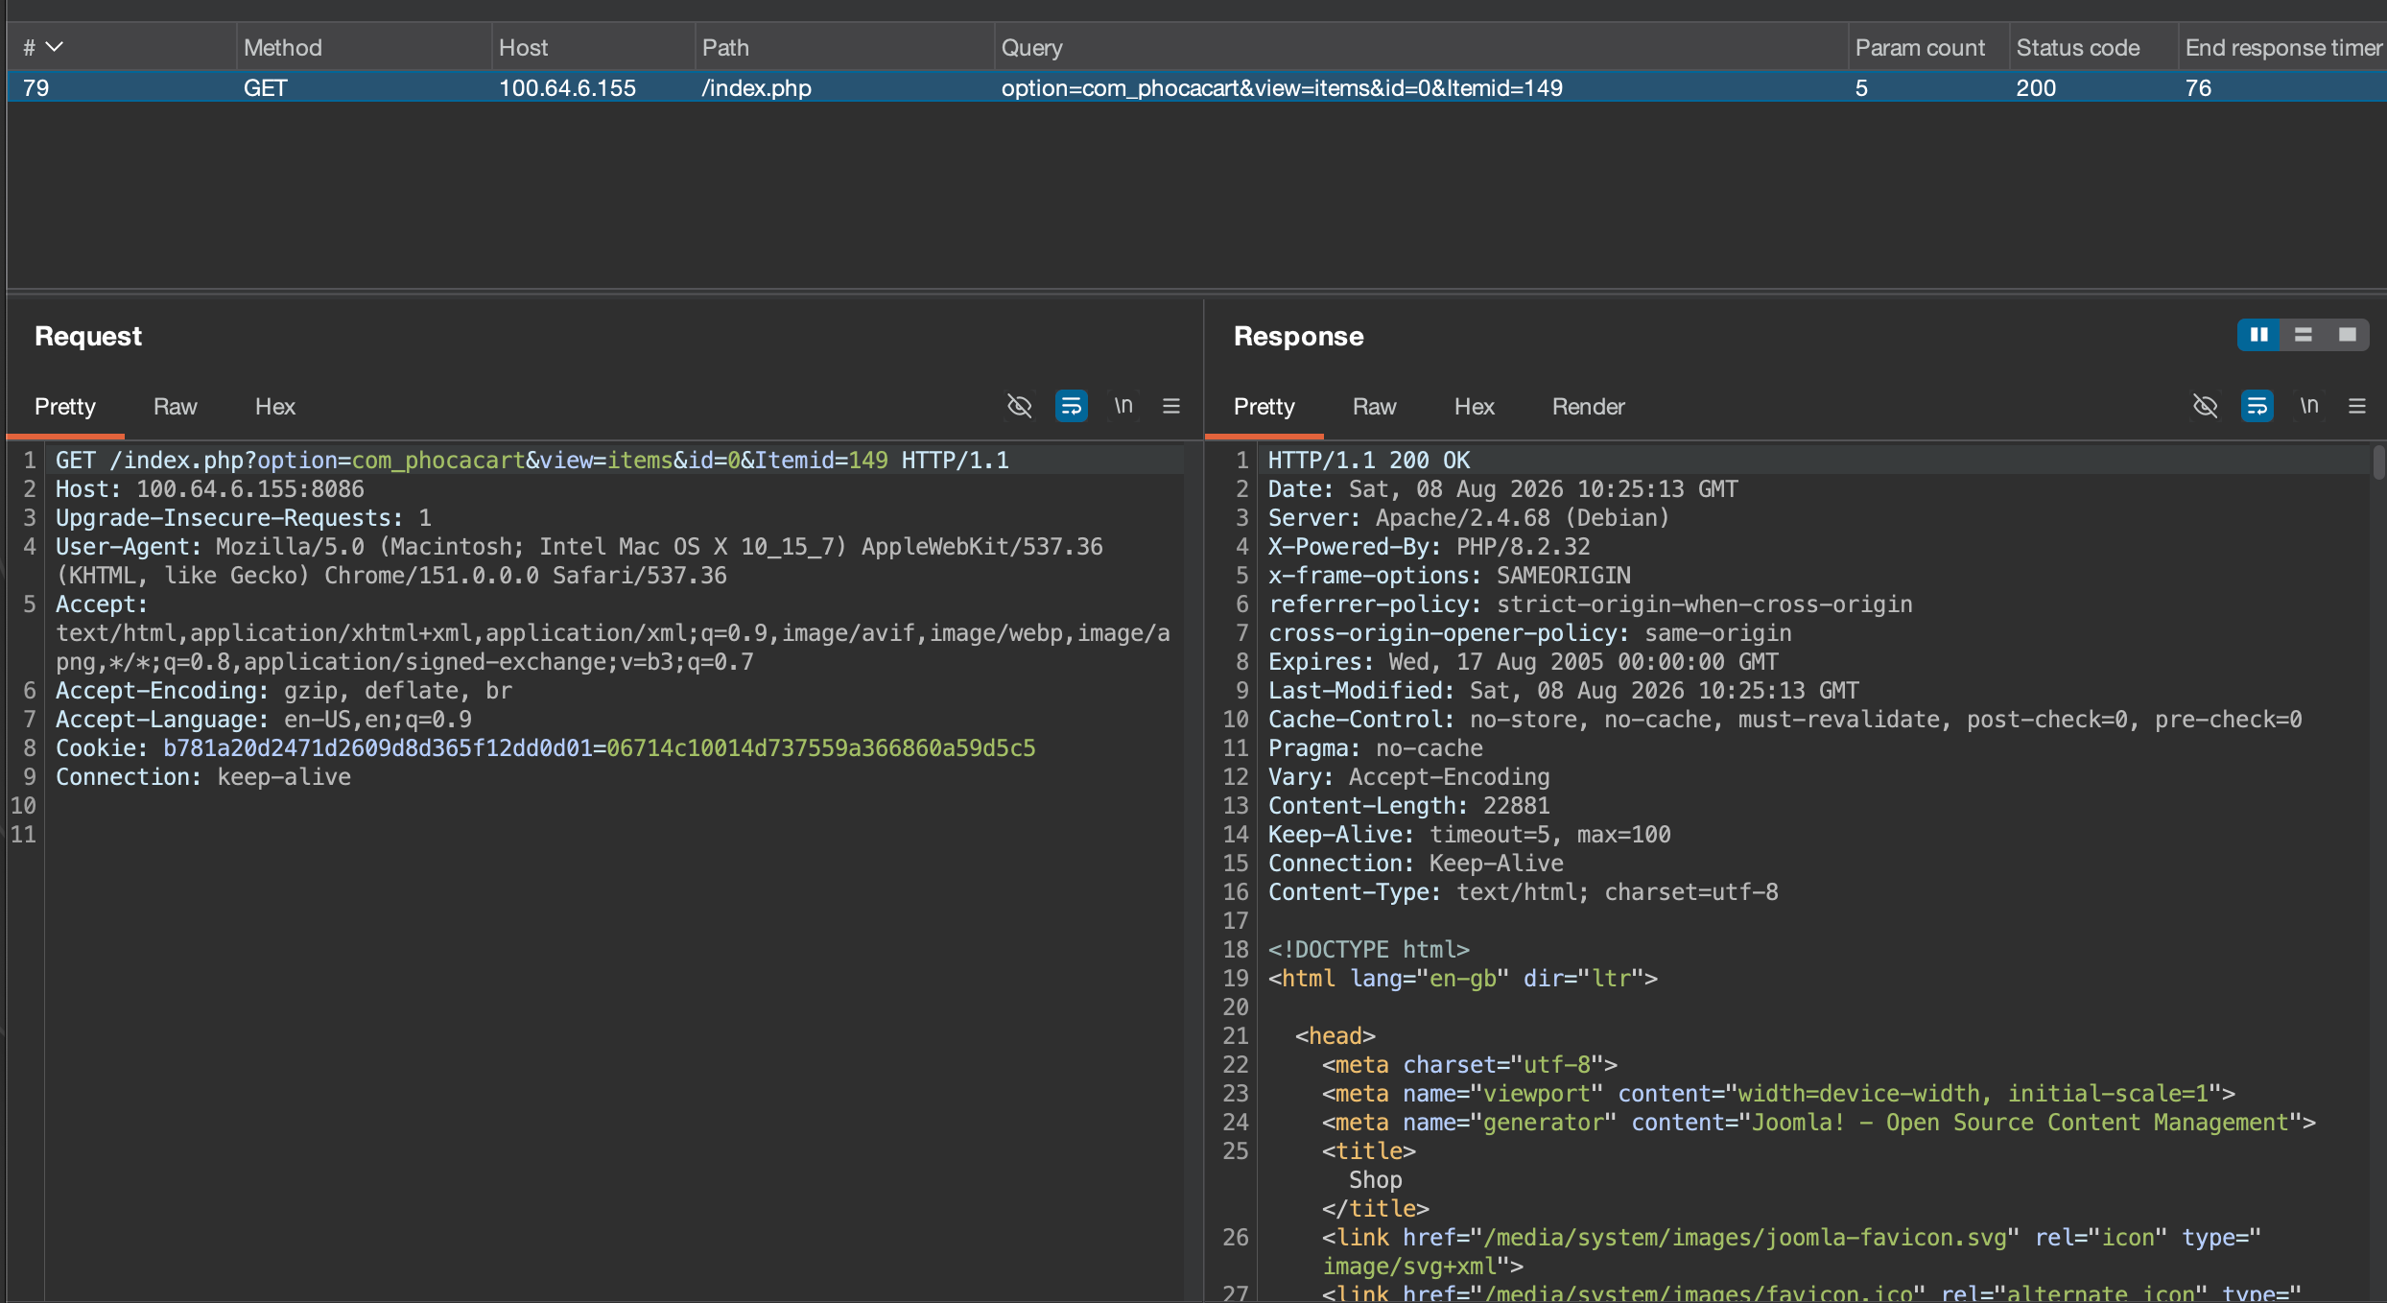Click Content-Length: 22881 line
Screen dimensions: 2387x1303
click(1409, 806)
